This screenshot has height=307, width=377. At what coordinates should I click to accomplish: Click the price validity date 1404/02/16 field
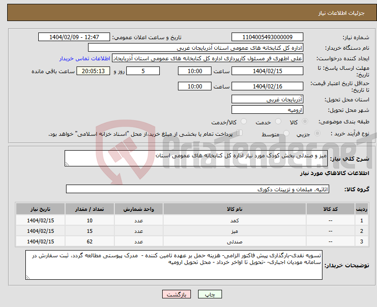click(267, 86)
